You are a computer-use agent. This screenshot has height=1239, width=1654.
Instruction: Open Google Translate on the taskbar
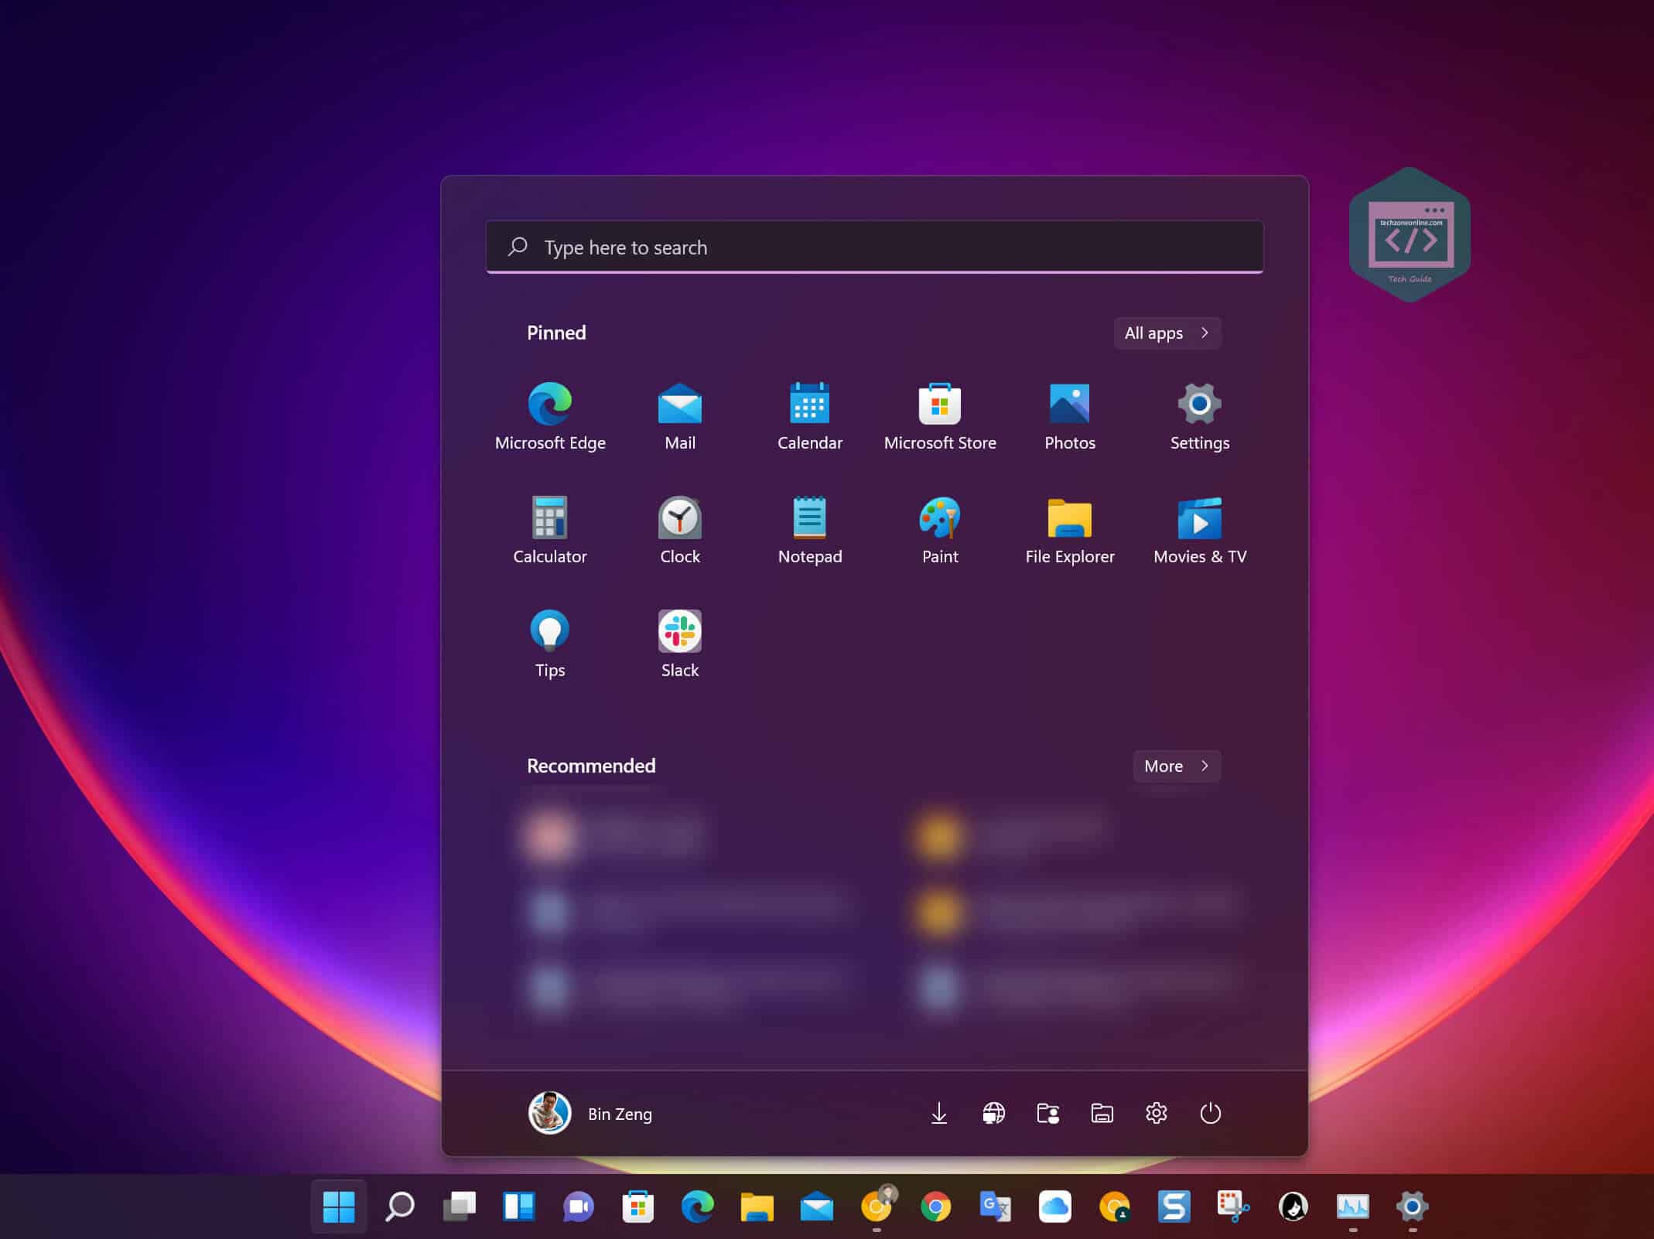995,1207
